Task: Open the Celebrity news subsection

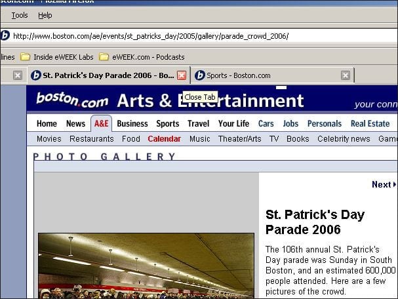Action: (x=344, y=139)
